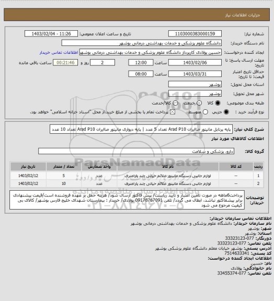
Task: Select the متوسط purchase type radio
Action: point(206,112)
